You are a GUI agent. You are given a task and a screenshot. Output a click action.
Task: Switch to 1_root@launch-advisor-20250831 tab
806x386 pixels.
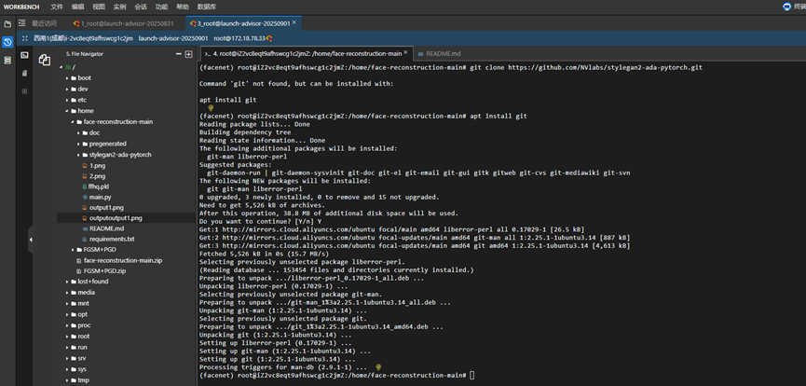click(x=123, y=23)
